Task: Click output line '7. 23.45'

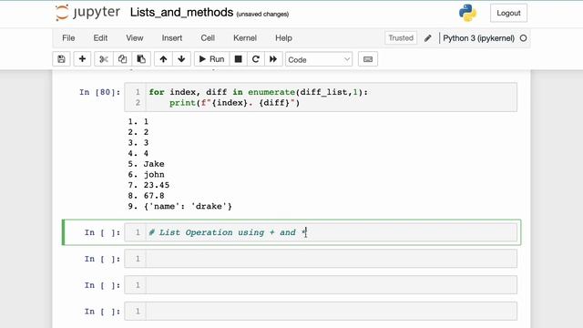Action: 148,185
